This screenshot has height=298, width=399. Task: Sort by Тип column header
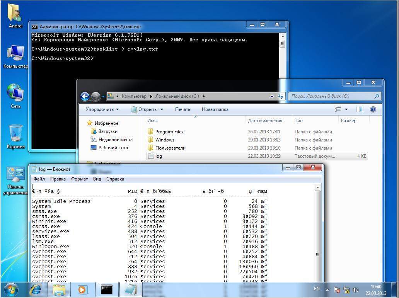[298, 121]
